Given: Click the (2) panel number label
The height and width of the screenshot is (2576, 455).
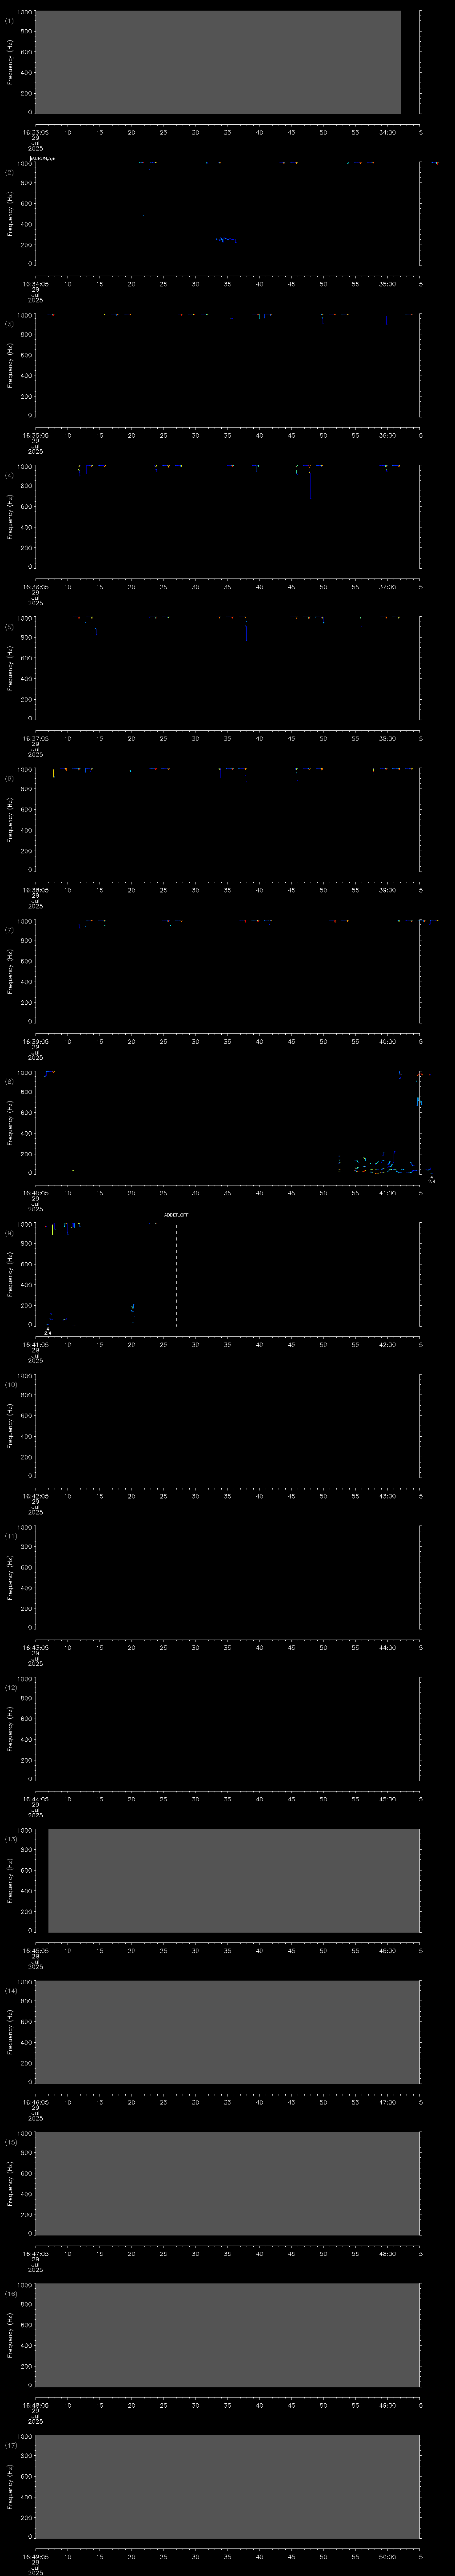Looking at the screenshot, I should (x=9, y=172).
